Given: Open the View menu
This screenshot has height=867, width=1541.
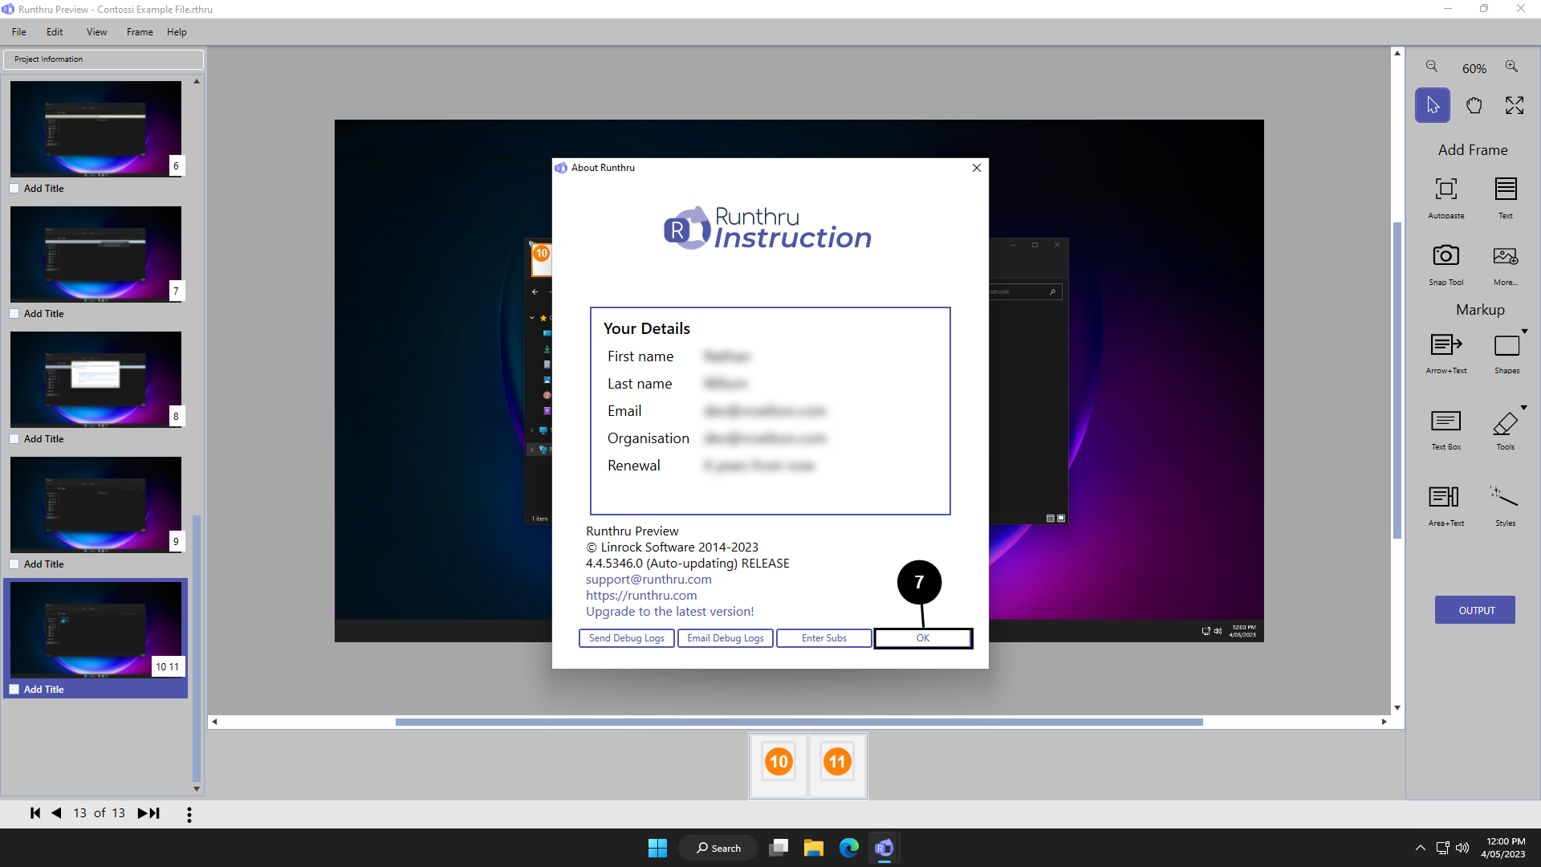Looking at the screenshot, I should pos(96,32).
